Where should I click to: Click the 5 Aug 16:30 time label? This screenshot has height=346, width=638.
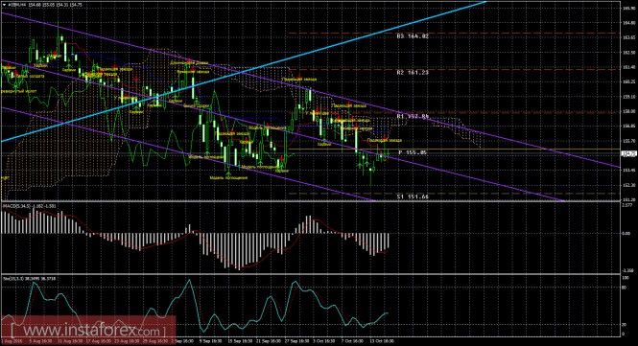(x=40, y=341)
